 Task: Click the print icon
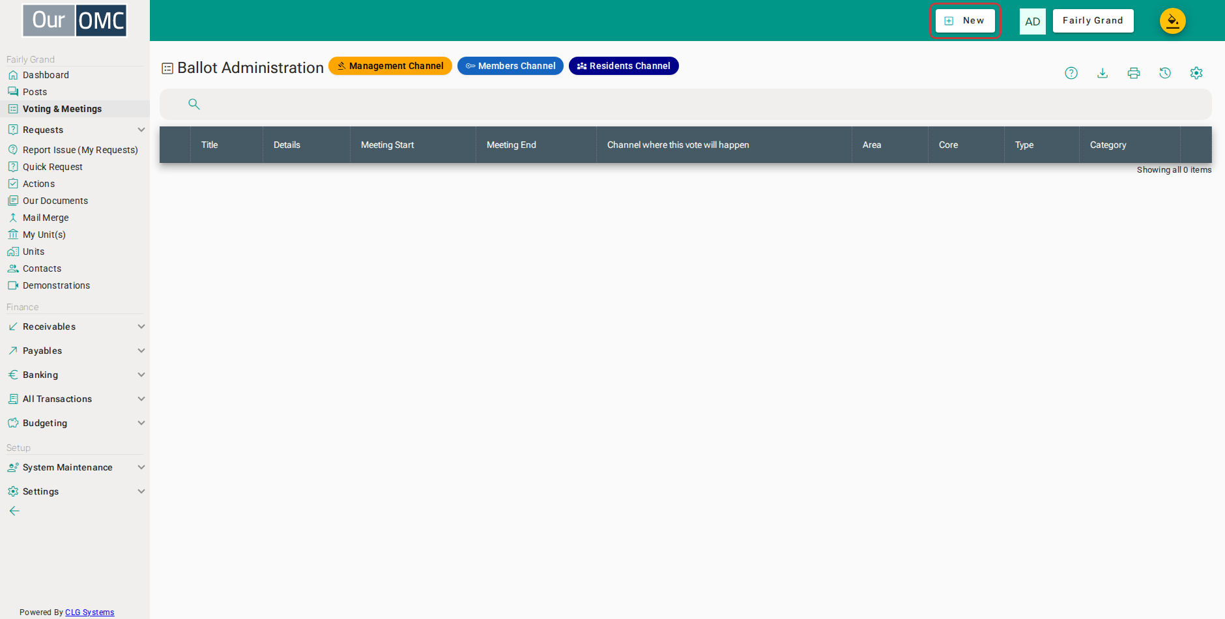point(1134,73)
